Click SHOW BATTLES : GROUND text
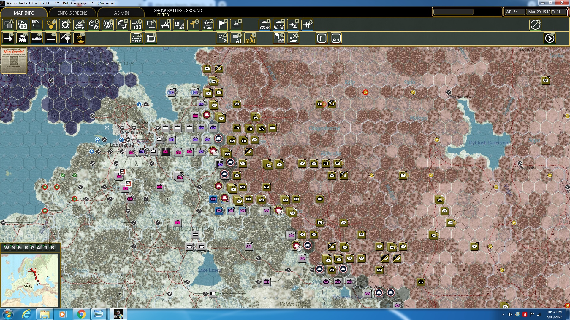 click(x=178, y=10)
